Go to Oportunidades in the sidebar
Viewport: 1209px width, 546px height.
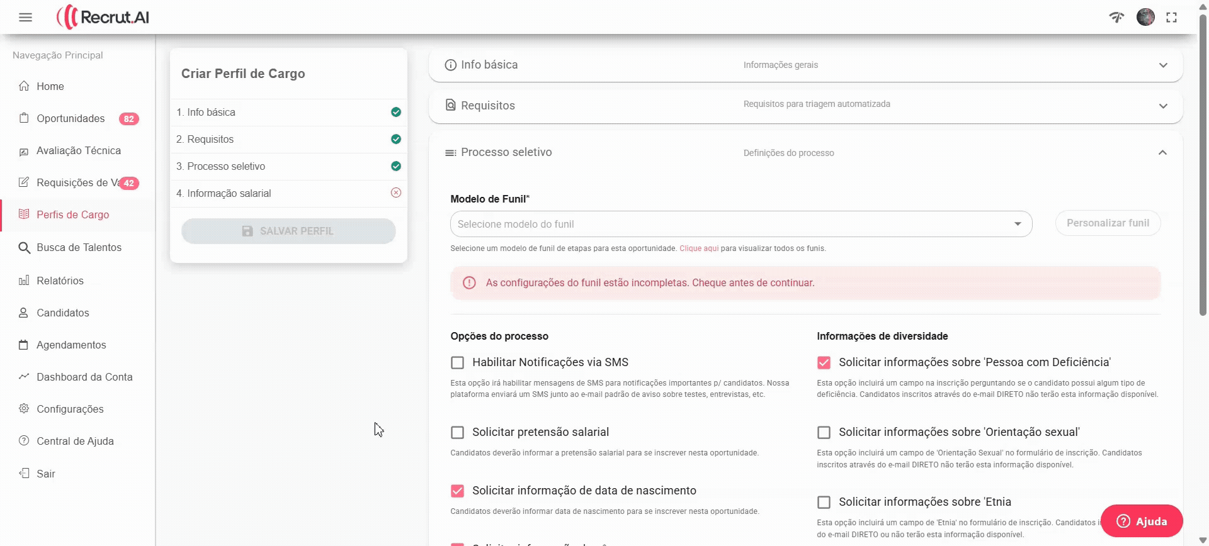(71, 119)
